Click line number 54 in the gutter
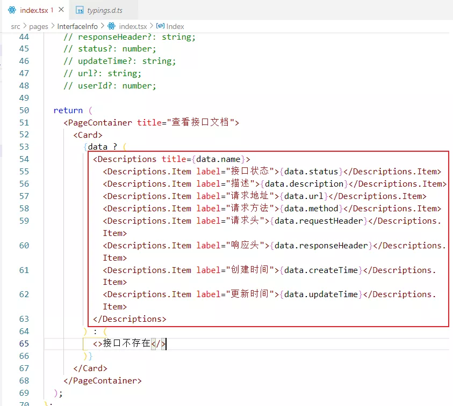Image resolution: width=453 pixels, height=406 pixels. coord(24,159)
